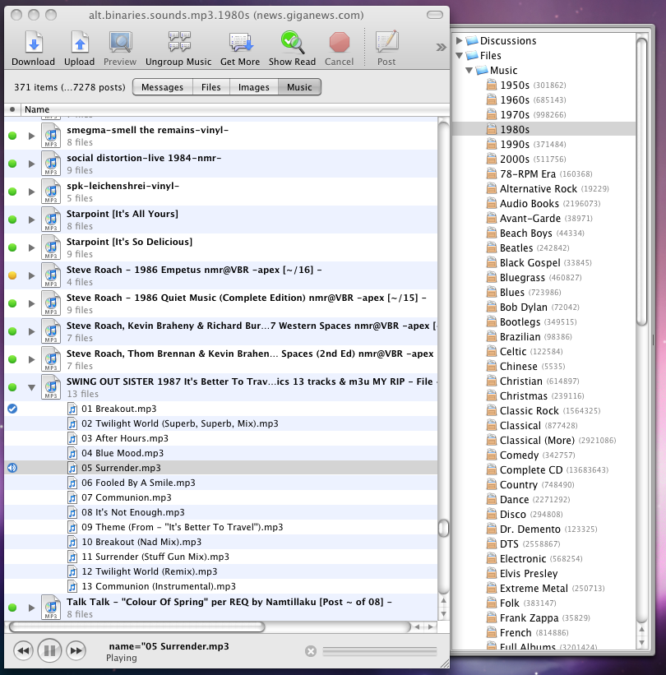This screenshot has height=675, width=666.
Task: Expand Starpoint It's So Delicious group
Action: click(x=31, y=248)
